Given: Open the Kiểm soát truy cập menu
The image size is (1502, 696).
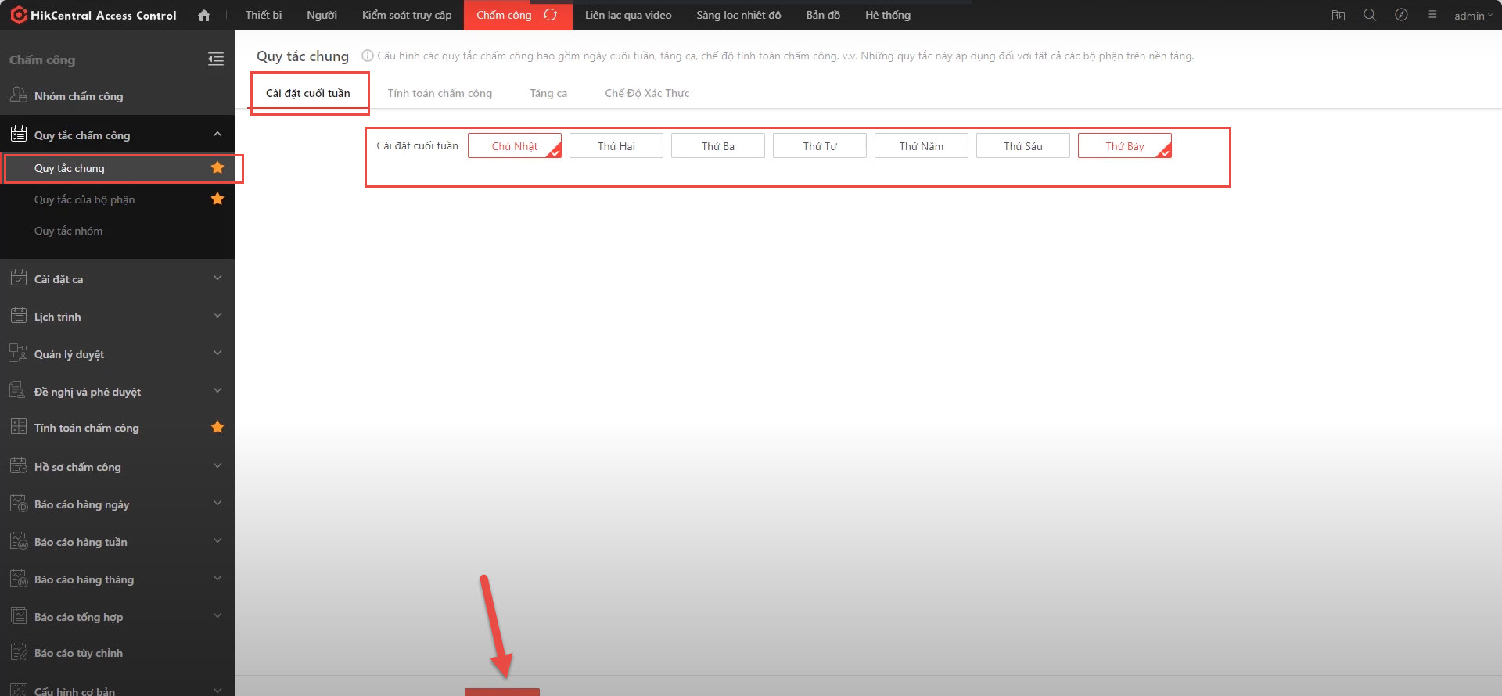Looking at the screenshot, I should tap(406, 15).
